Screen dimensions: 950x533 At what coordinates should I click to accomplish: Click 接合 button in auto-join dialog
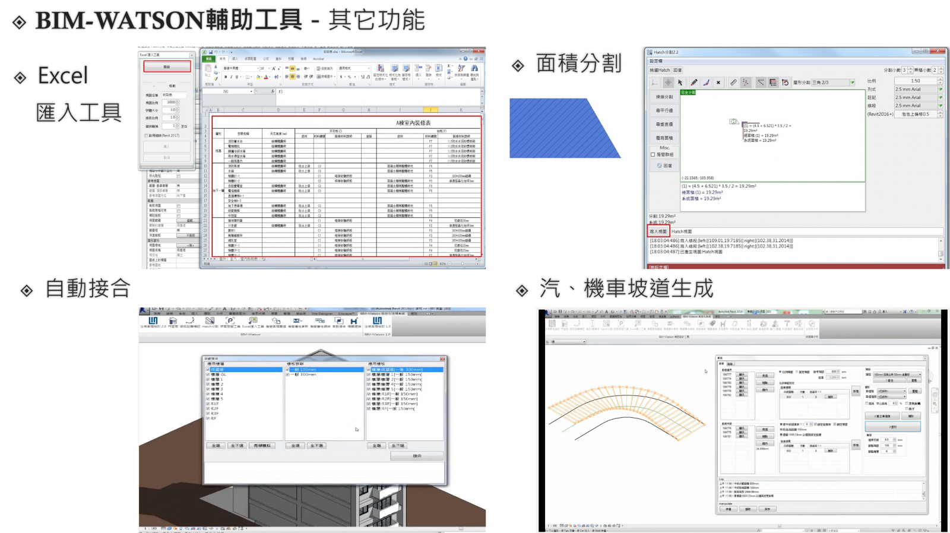pos(417,456)
